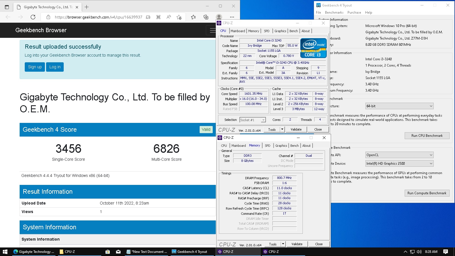The image size is (455, 256).
Task: Select Memory tab in upper CPU-Z
Action: 254,31
